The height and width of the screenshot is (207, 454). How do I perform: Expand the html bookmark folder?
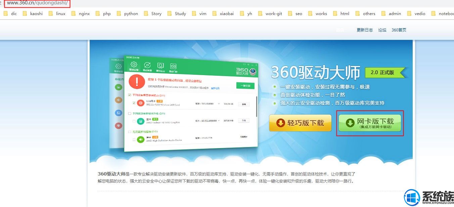tap(341, 14)
